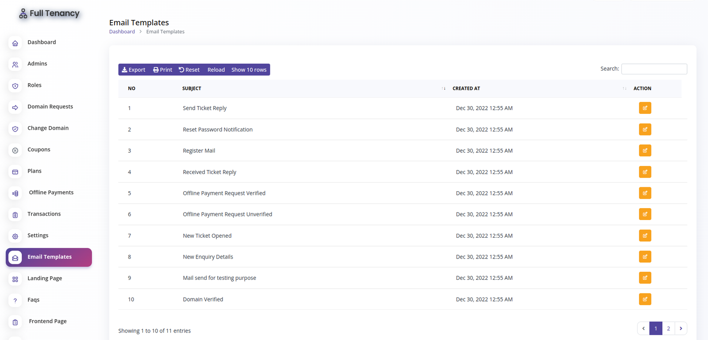Click the Roles shield icon

coord(15,86)
